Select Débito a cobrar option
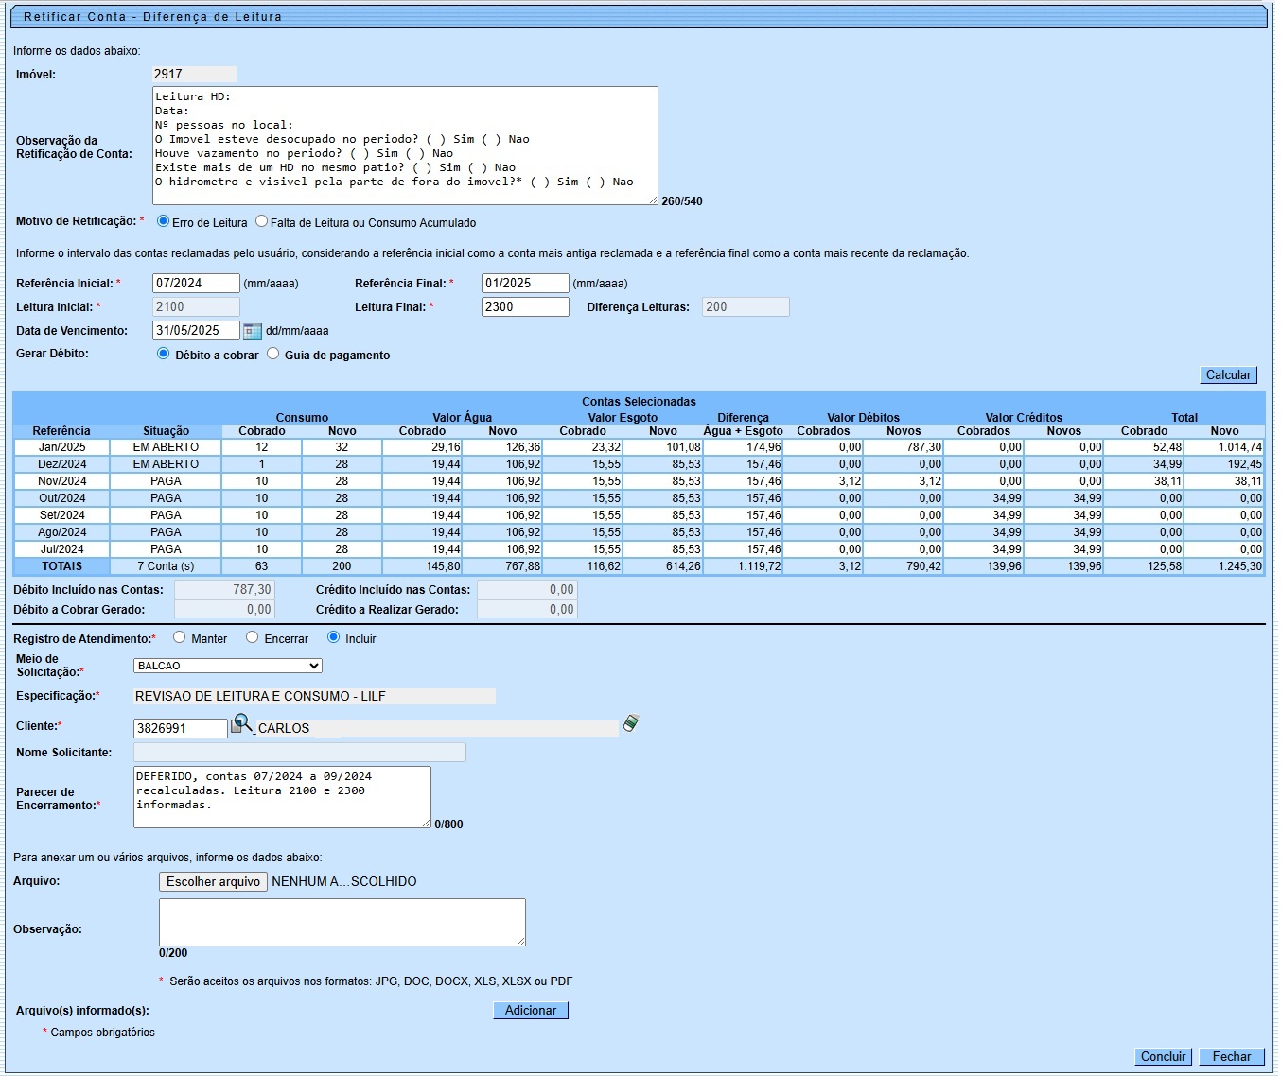 point(163,354)
